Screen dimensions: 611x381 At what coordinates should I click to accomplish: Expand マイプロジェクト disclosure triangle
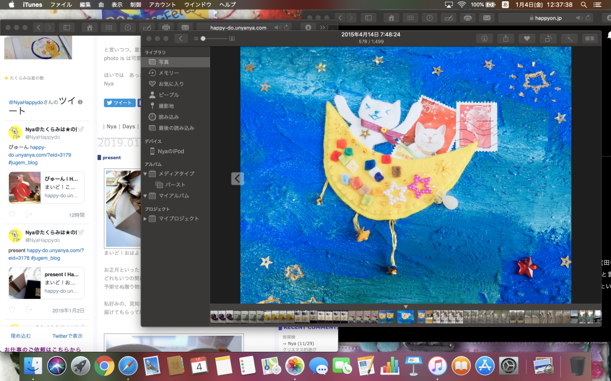pos(146,218)
